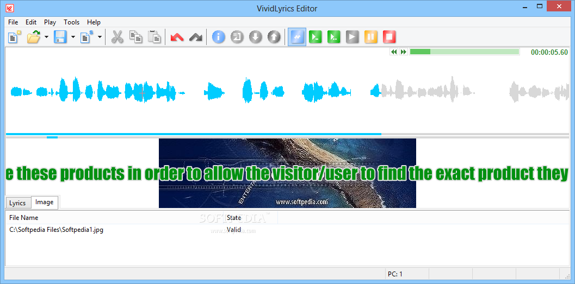This screenshot has width=575, height=284.
Task: Click the blue playback position bar
Action: coord(194,134)
